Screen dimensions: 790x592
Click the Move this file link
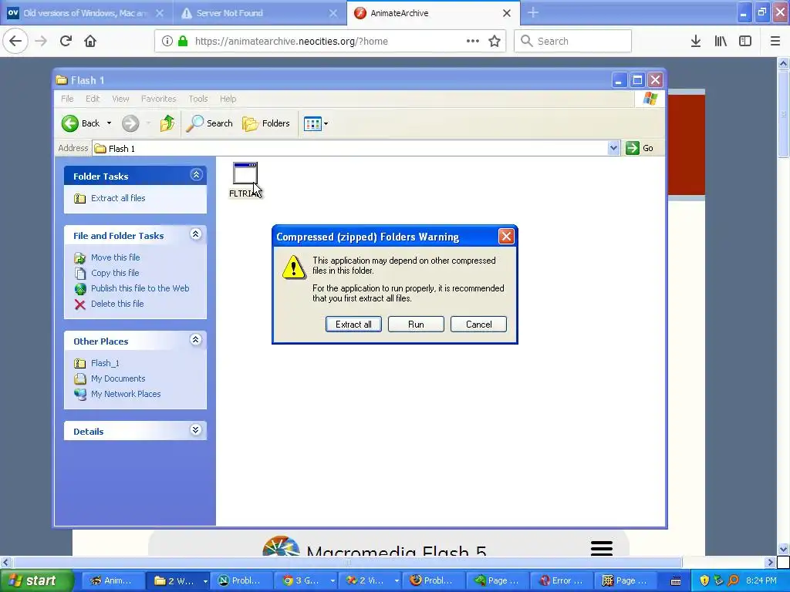[x=116, y=257]
